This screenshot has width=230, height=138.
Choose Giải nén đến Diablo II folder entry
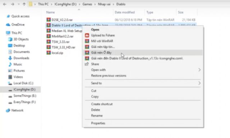pos(137,58)
